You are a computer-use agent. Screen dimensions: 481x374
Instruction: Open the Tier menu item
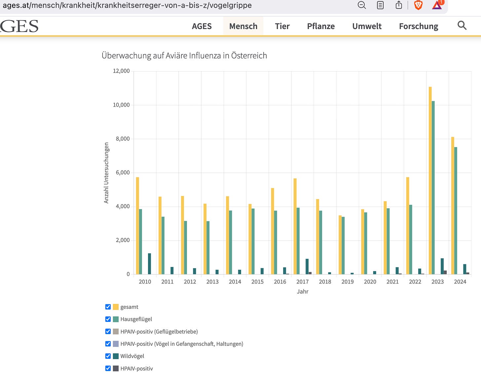282,26
